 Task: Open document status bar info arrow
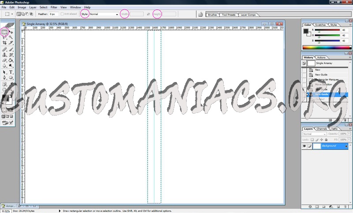click(60, 211)
